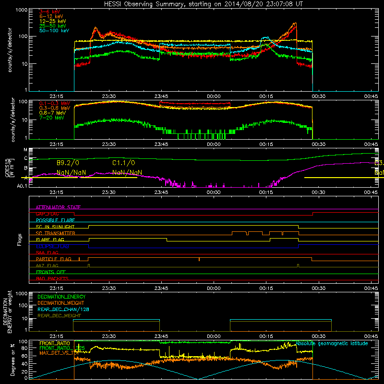This screenshot has width=384, height=384.
Task: Click the Absolute geomagnetic latitude label
Action: 332,343
